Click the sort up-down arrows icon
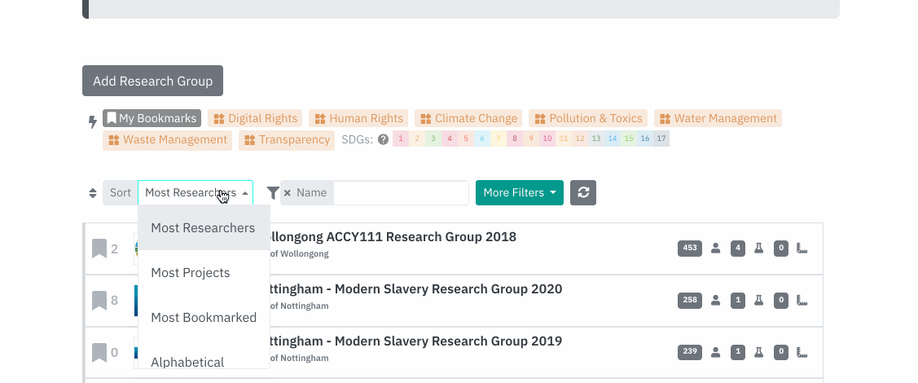Image resolution: width=918 pixels, height=383 pixels. 93,192
